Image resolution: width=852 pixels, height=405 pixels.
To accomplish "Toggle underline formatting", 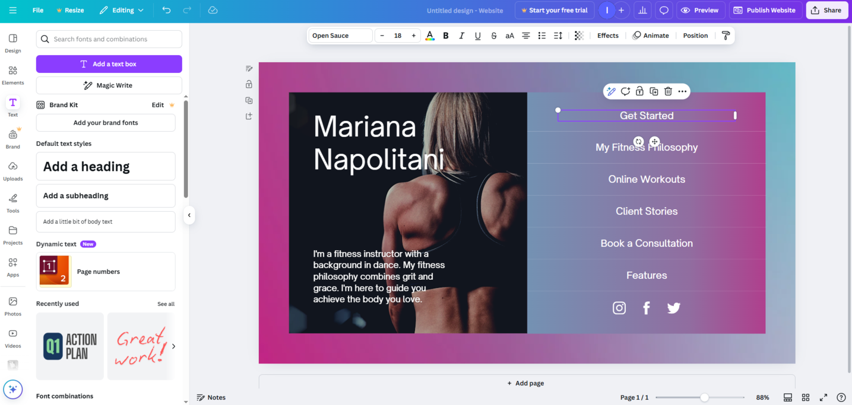I will pos(477,36).
